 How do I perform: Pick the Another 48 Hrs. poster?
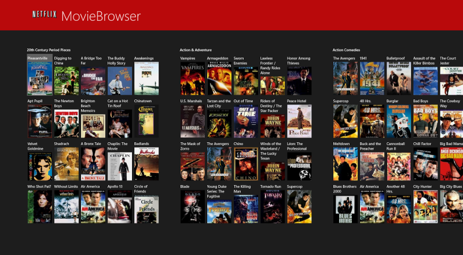pos(399,209)
